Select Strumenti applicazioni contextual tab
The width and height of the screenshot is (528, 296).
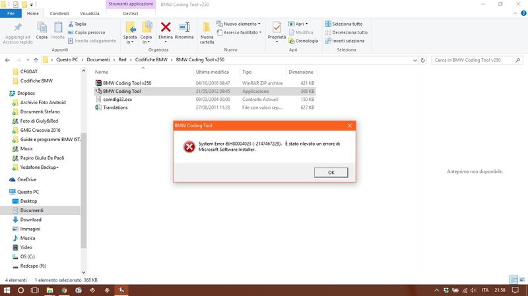(x=131, y=4)
